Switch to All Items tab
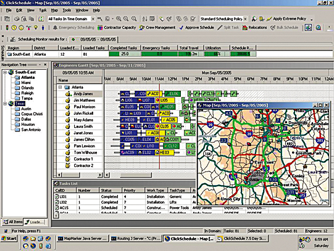 click(x=13, y=222)
